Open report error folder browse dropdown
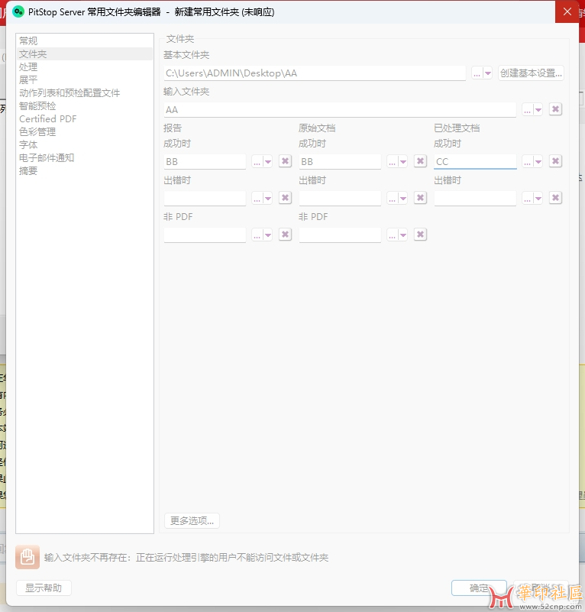Screen dimensions: 585x612 click(262, 199)
